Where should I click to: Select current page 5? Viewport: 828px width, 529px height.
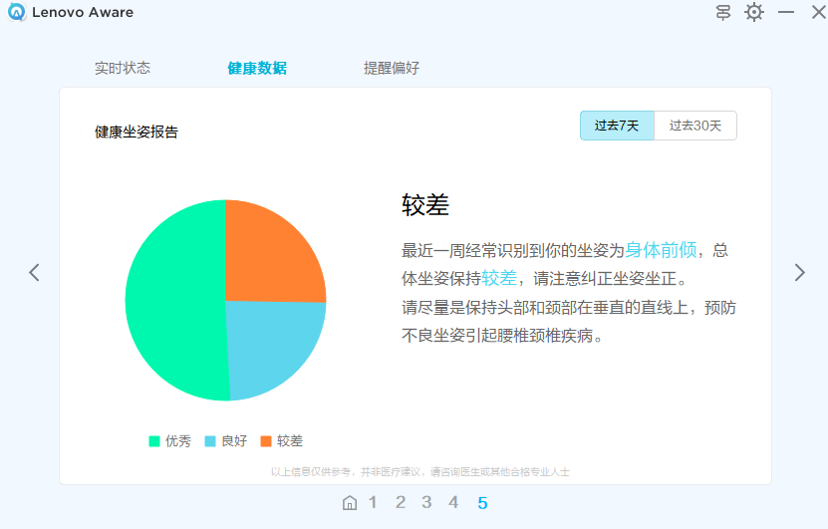482,503
